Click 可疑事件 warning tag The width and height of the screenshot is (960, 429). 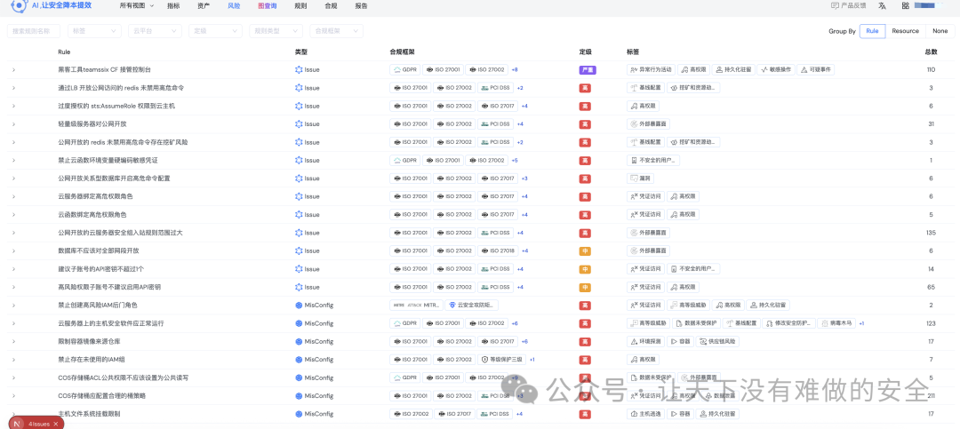click(815, 70)
